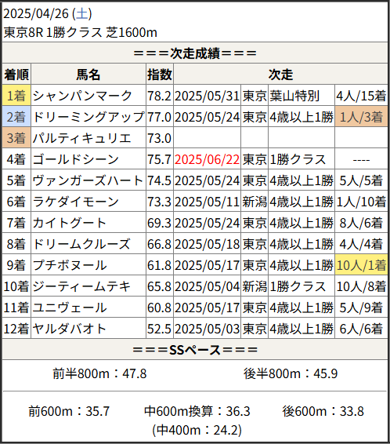Select horse name パルティキュリエ

click(81, 138)
